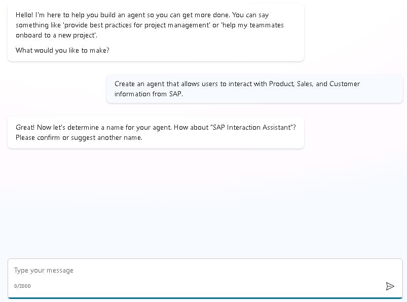
Task: Click the send message paper plane icon
Action: (390, 286)
